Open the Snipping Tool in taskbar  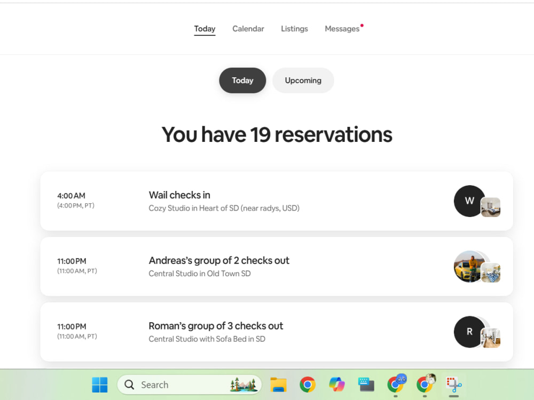coord(454,385)
